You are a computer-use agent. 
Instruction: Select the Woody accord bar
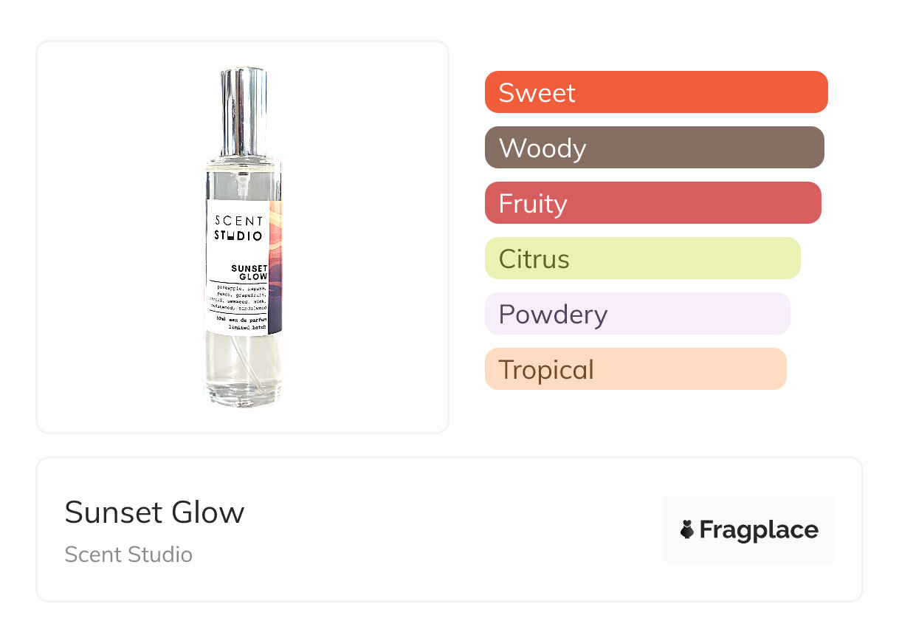654,148
